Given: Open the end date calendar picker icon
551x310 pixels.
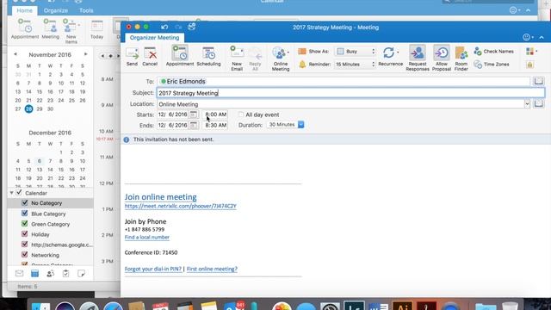Looking at the screenshot, I should (193, 125).
